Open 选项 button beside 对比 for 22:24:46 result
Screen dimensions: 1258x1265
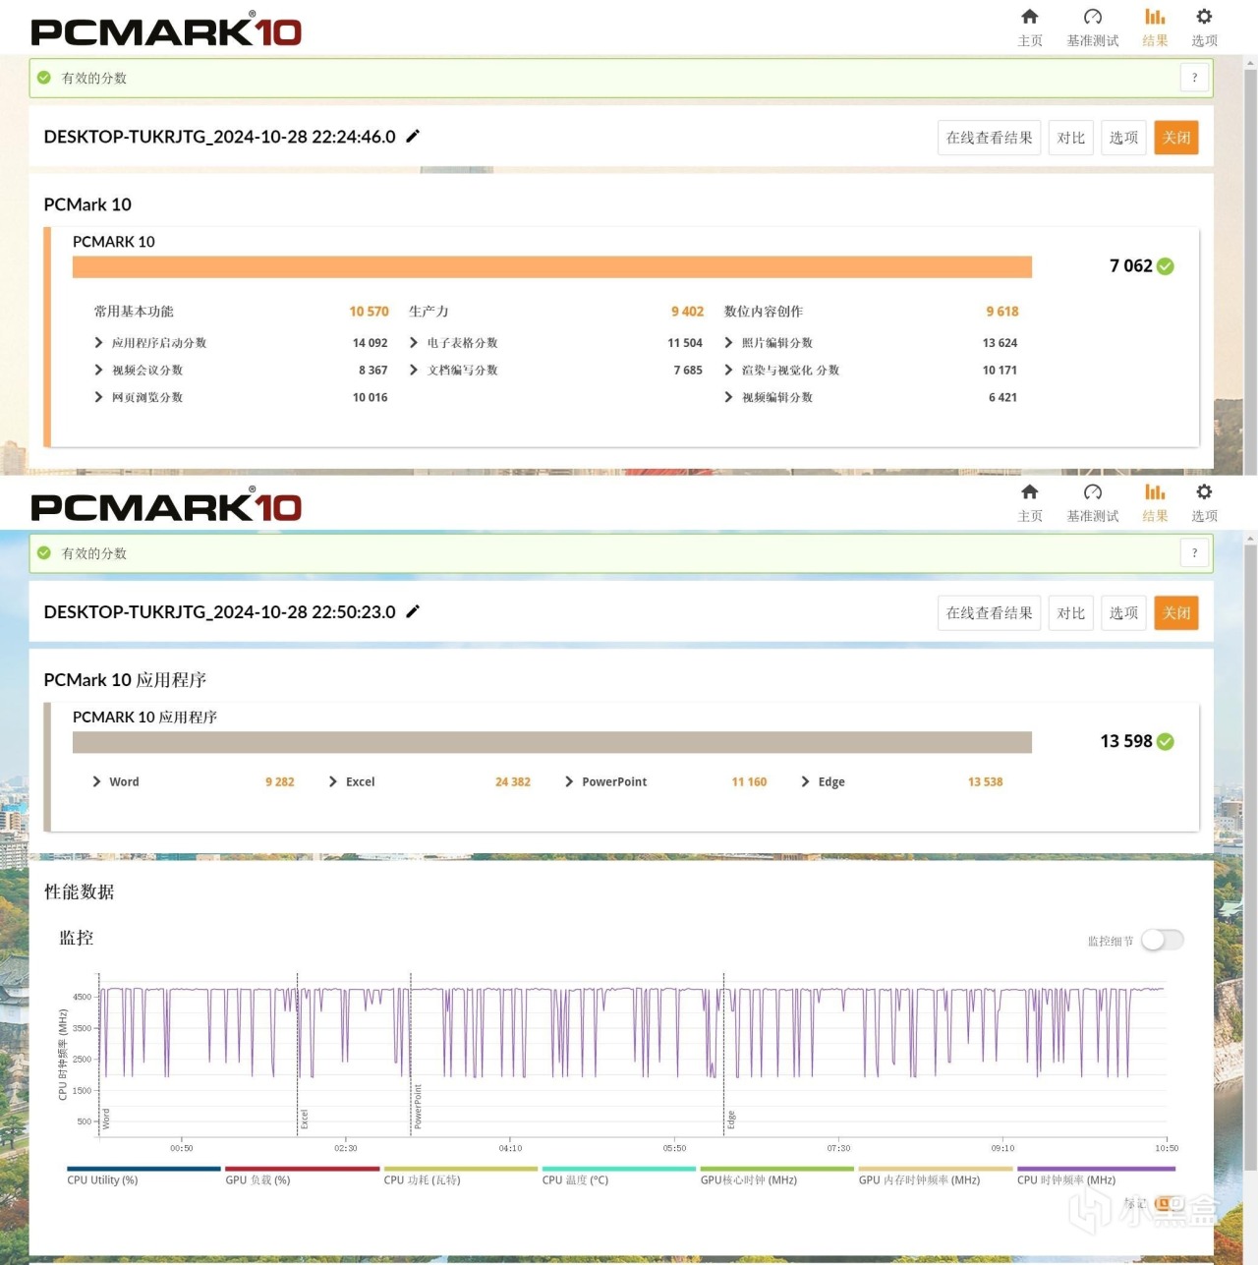(x=1123, y=138)
